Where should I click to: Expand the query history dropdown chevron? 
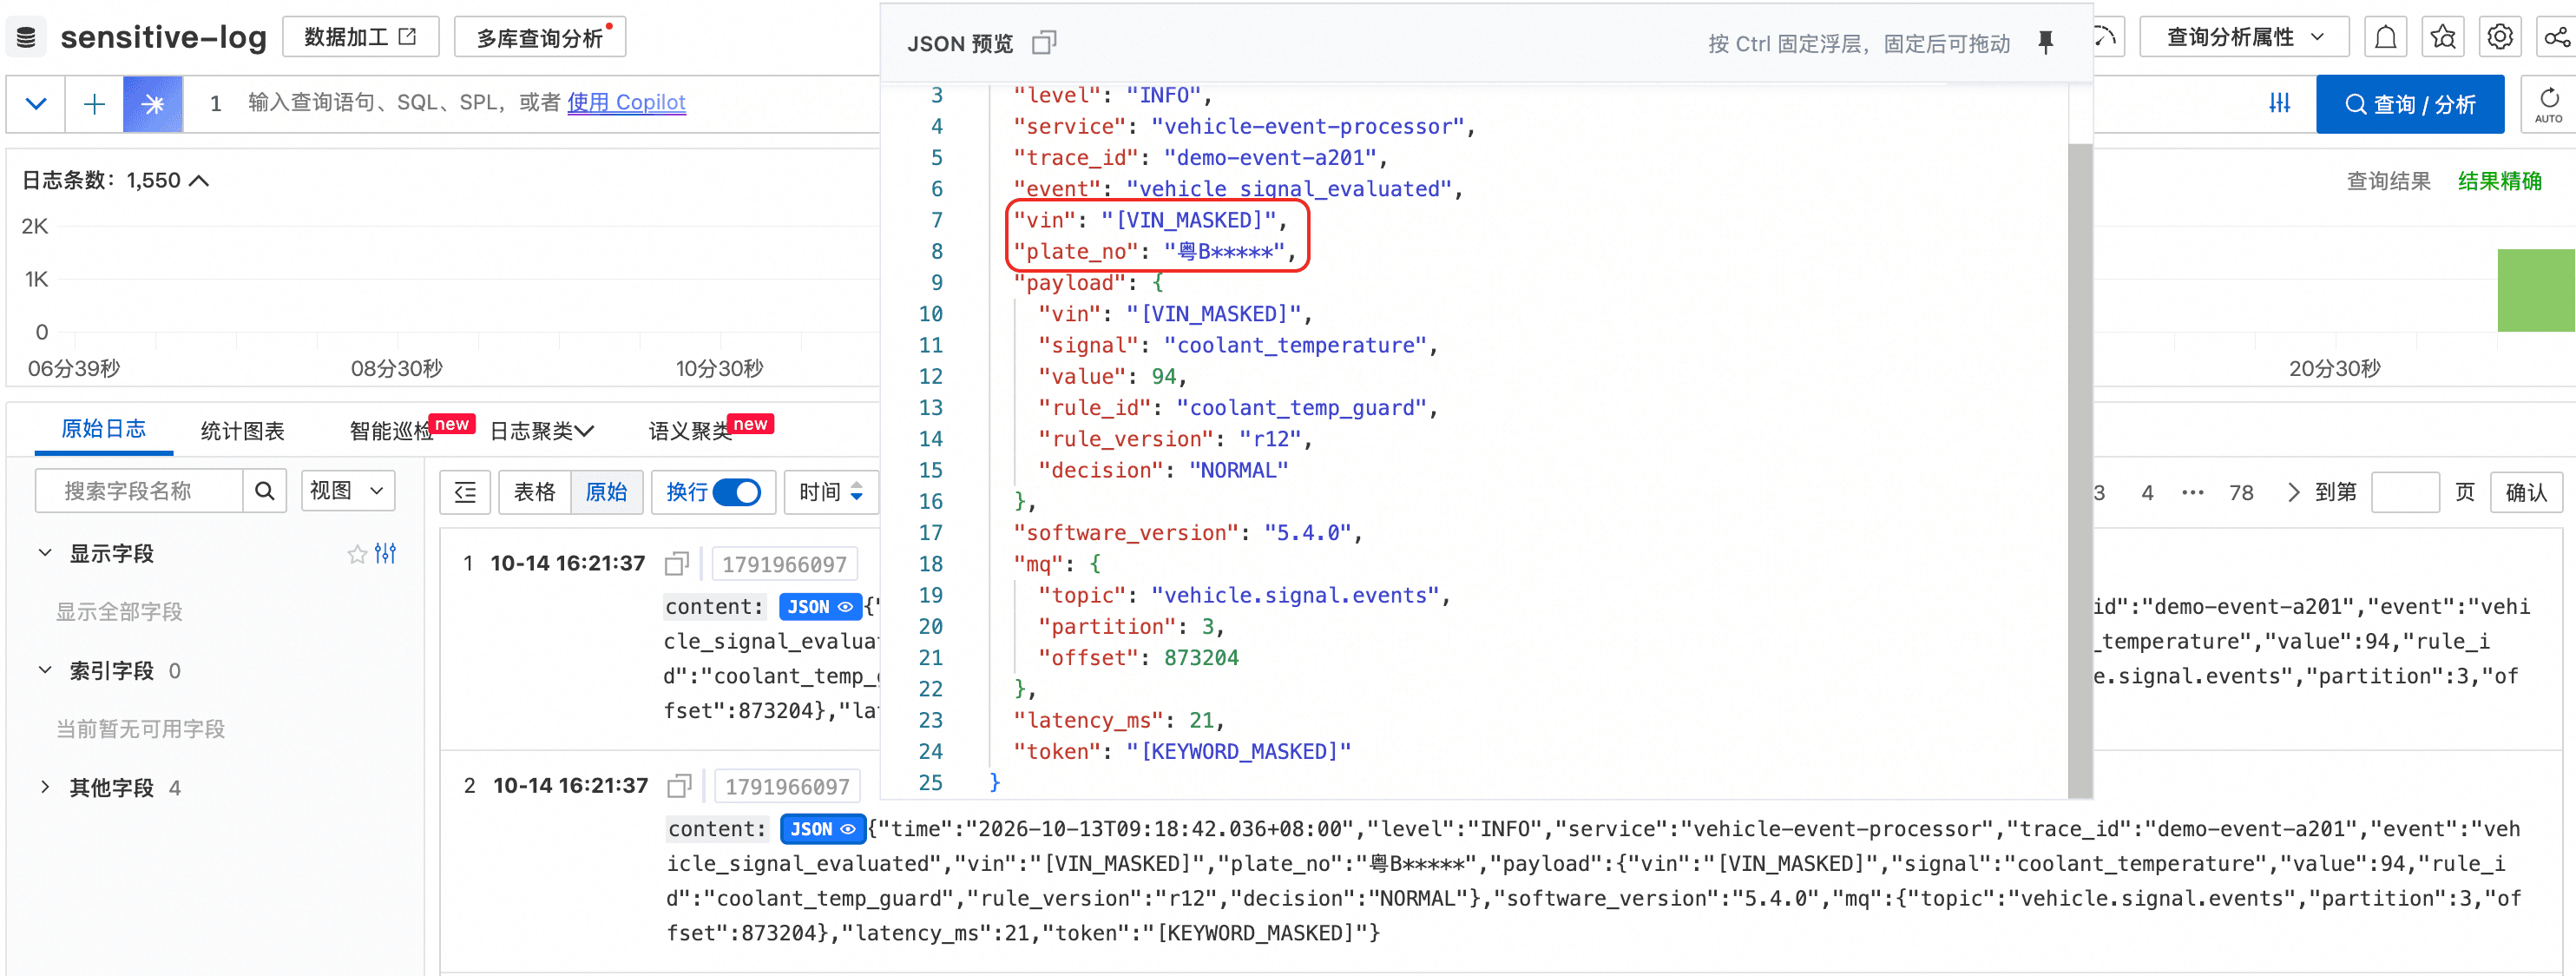[x=36, y=103]
